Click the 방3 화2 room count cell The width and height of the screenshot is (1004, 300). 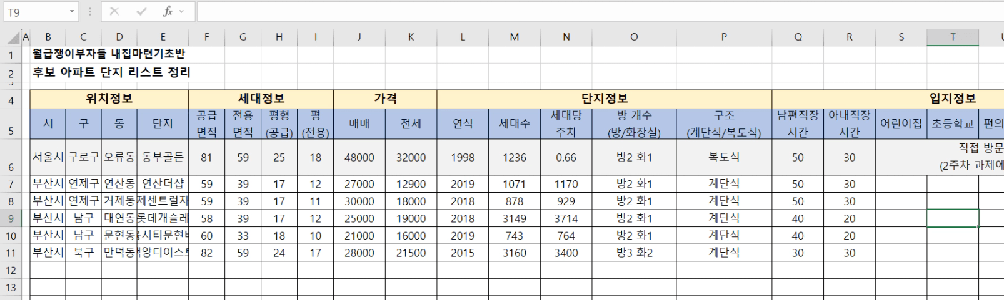coord(634,253)
